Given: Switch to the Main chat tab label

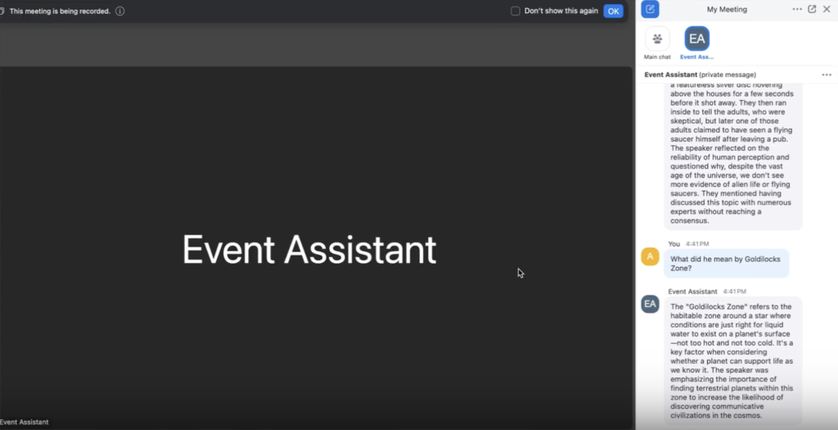Looking at the screenshot, I should (657, 57).
